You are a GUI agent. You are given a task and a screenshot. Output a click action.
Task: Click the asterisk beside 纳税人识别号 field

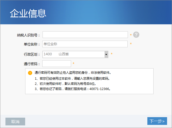tap(131, 35)
